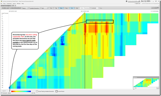The width and height of the screenshot is (161, 96).
Task: Click the print icon in widget header
Action: [x=156, y=8]
